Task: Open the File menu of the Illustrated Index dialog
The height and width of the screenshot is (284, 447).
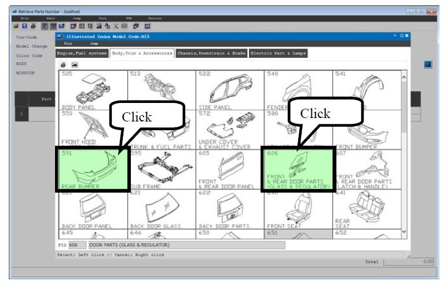Action: [68, 43]
